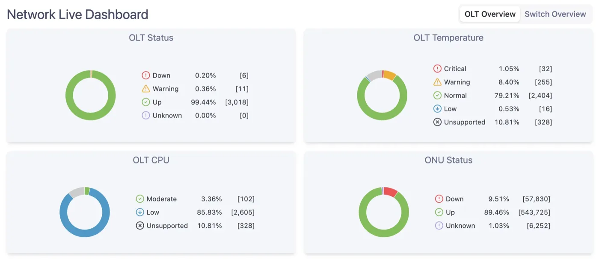Select the OLT Overview tab
Viewport: 599px width, 259px height.
[489, 14]
